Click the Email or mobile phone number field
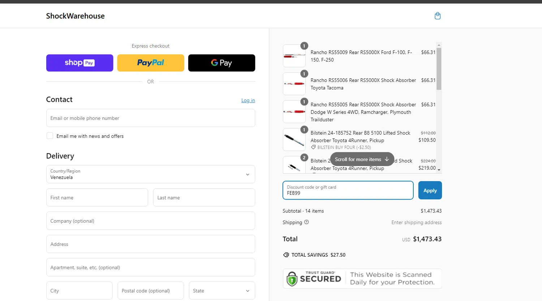 pyautogui.click(x=151, y=118)
